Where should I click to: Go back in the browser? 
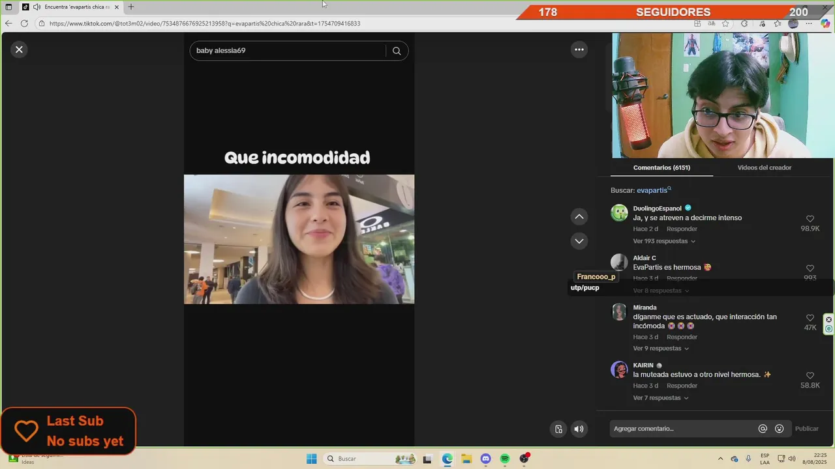[x=8, y=23]
